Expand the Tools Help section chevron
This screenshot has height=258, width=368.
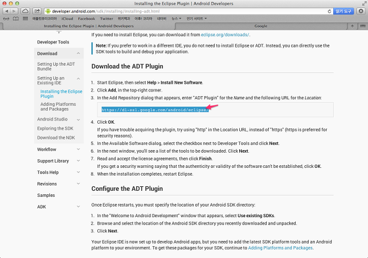click(x=78, y=172)
